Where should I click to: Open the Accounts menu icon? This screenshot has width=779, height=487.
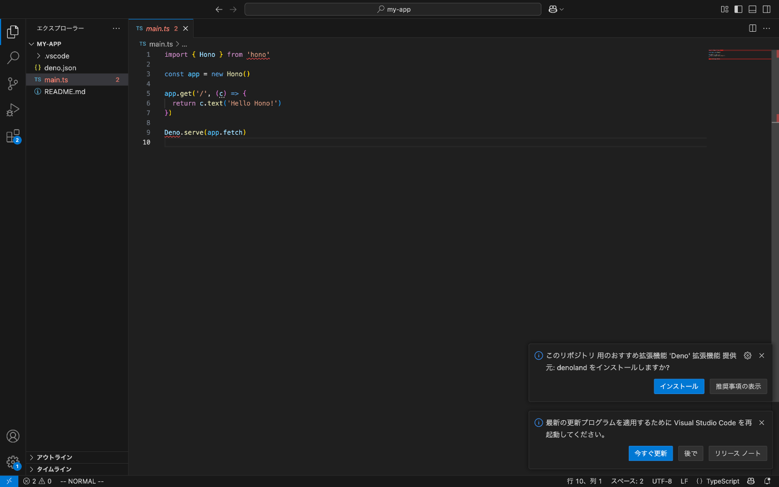pyautogui.click(x=13, y=436)
